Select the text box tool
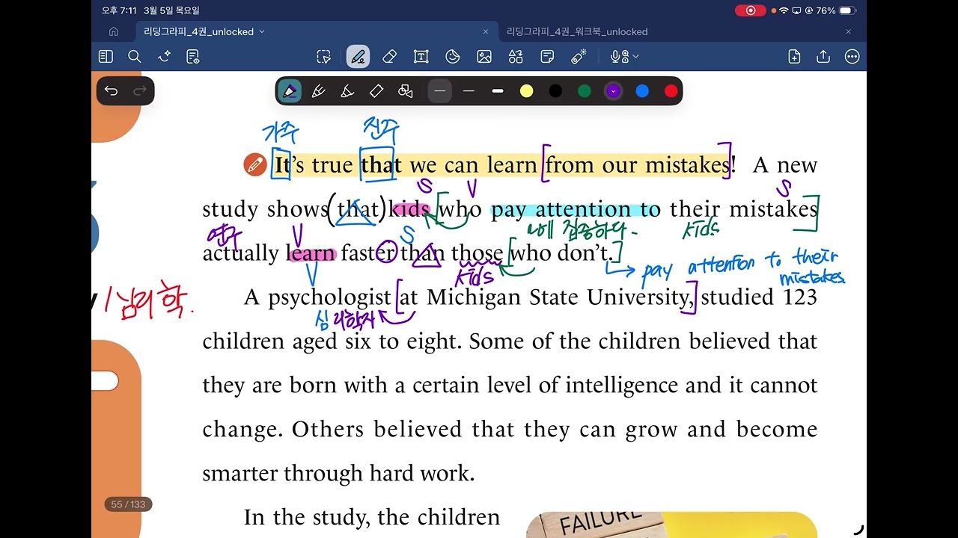The width and height of the screenshot is (958, 538). pyautogui.click(x=421, y=57)
